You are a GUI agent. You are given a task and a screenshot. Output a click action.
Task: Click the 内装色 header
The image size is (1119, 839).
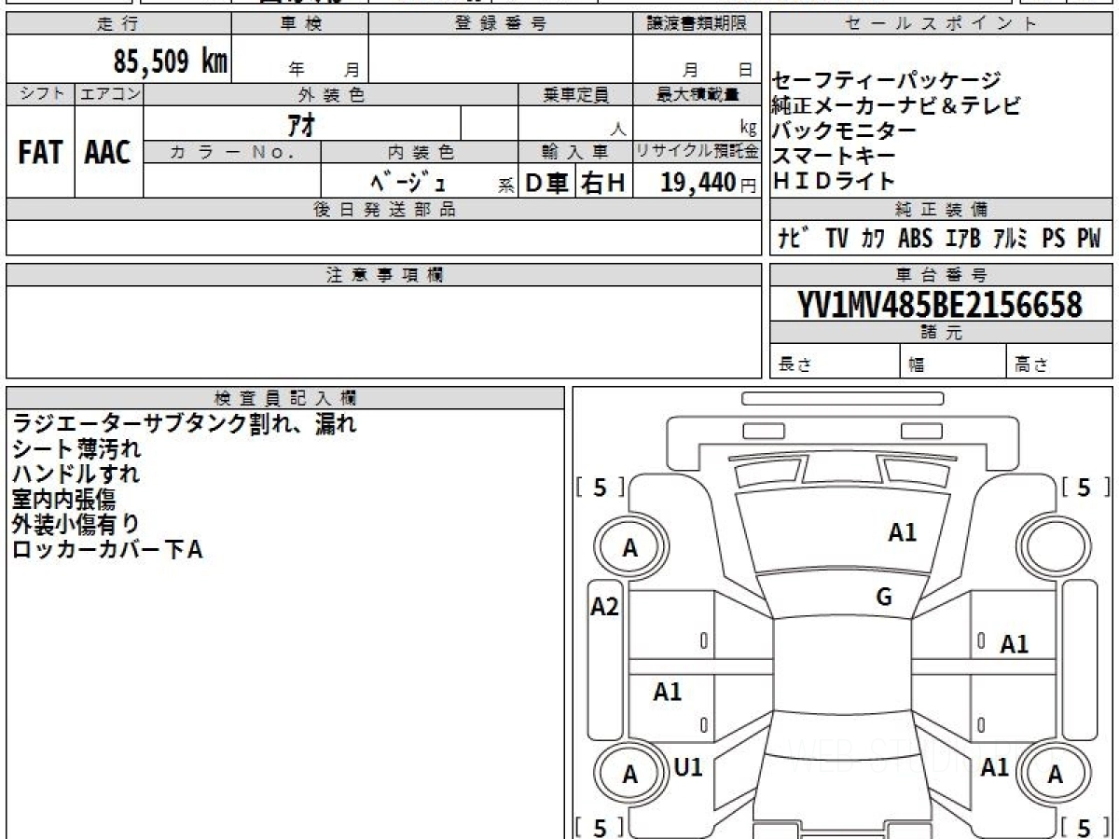tap(421, 151)
